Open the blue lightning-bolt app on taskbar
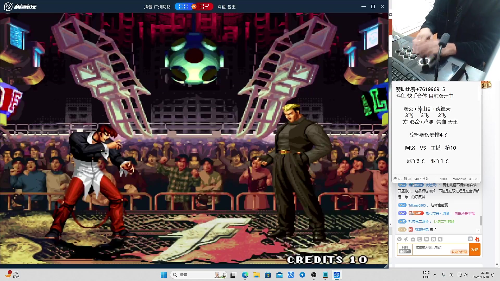The height and width of the screenshot is (281, 500). (x=302, y=275)
